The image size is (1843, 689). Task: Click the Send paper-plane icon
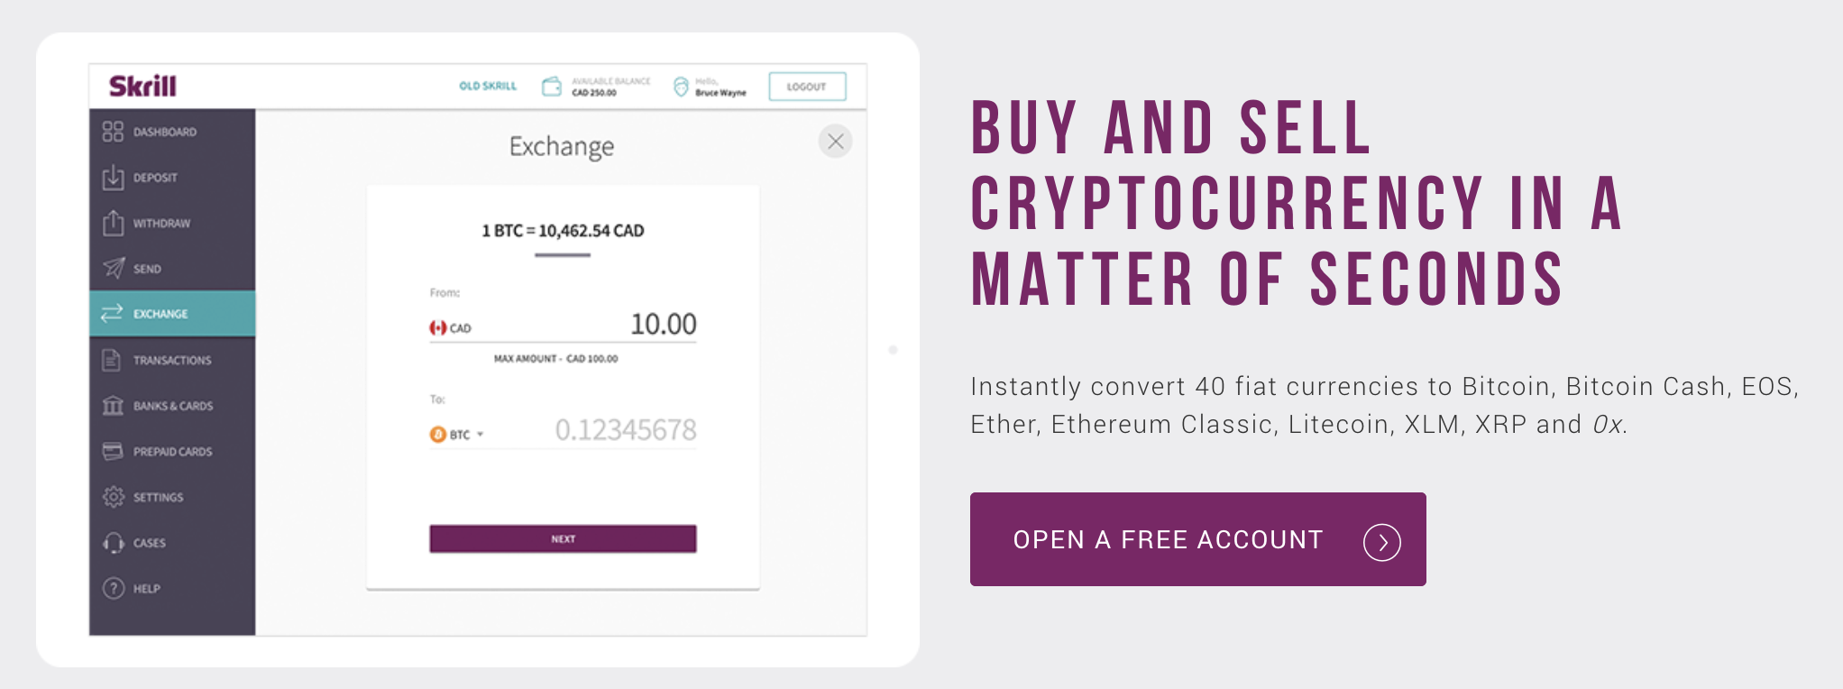pos(112,268)
